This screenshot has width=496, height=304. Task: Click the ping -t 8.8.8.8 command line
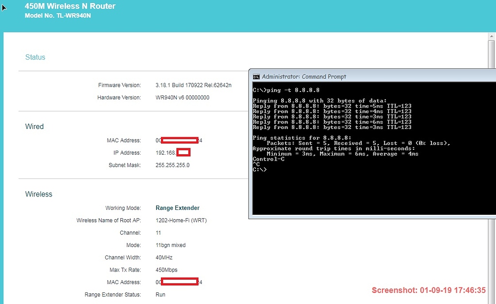tap(286, 90)
